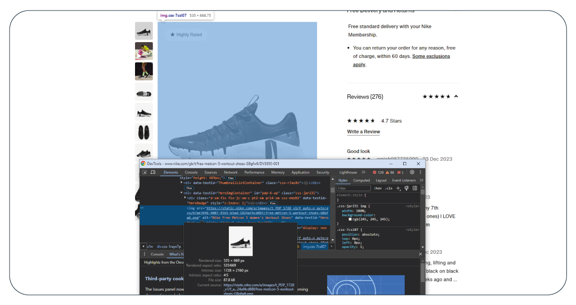Click the Good look review title
576x305 pixels.
359,151
